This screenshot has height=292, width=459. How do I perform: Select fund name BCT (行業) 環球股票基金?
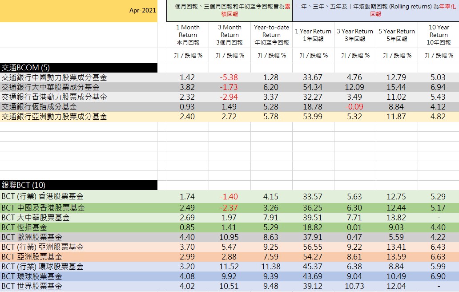[42, 267]
